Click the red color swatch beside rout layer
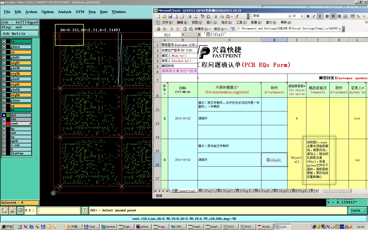This screenshot has width=368, height=230. click(8, 123)
